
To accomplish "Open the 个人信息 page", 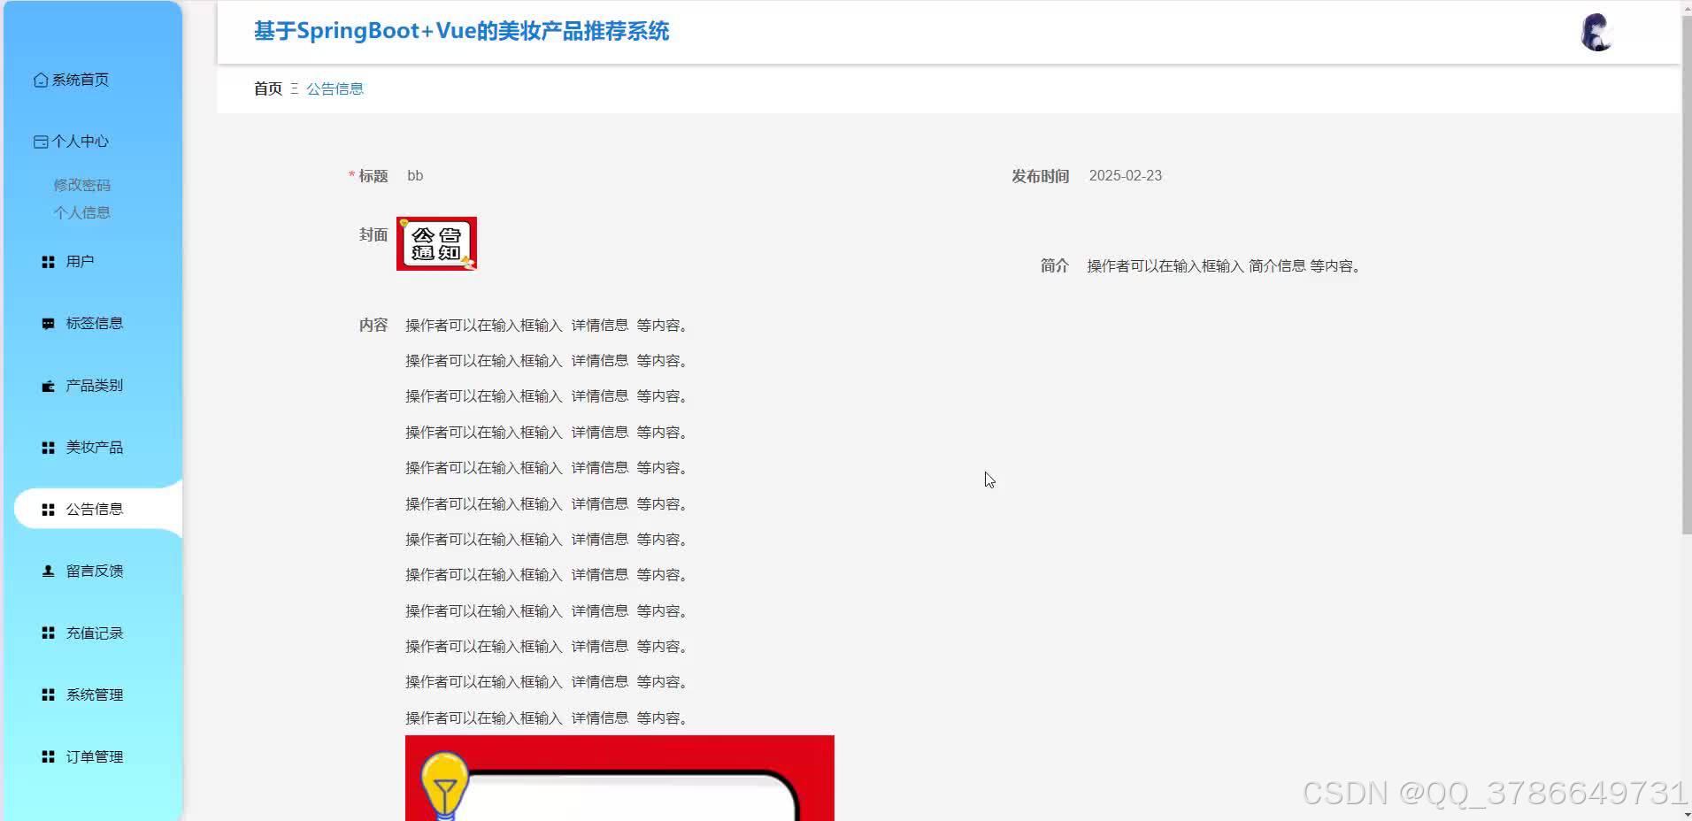I will tap(81, 212).
